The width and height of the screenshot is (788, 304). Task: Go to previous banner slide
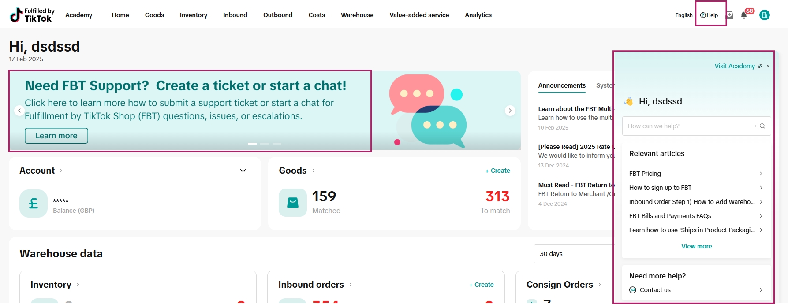[19, 111]
